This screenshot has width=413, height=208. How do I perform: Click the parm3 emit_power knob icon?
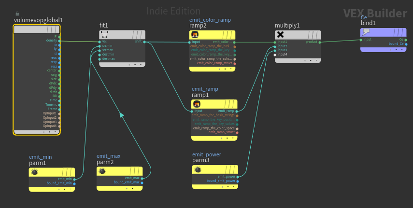[198, 169]
